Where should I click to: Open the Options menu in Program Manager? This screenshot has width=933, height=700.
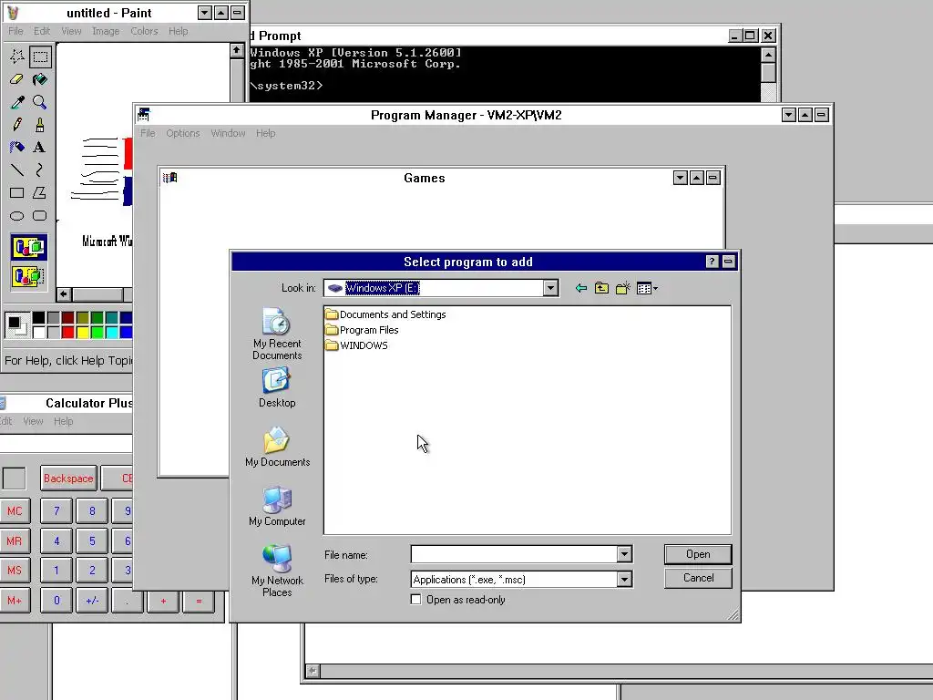[182, 133]
